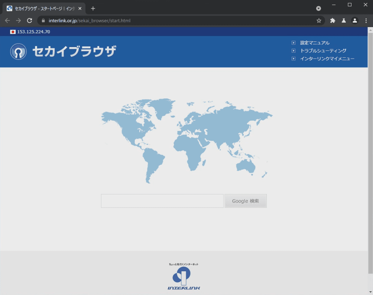Image resolution: width=373 pixels, height=295 pixels.
Task: Click arrow icon beside 設定マニュアル
Action: tap(293, 43)
